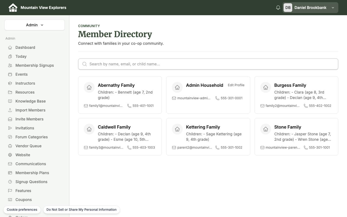Click the Resources folder icon
347x217 pixels.
10,92
